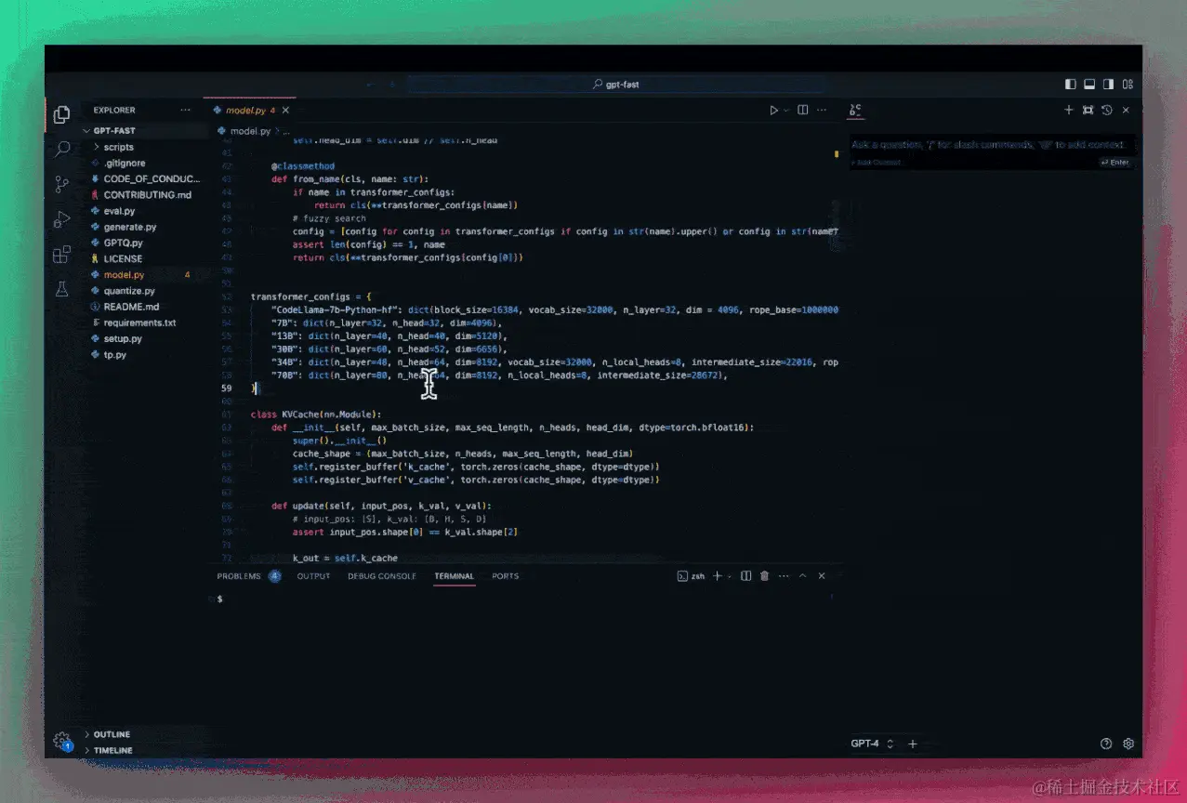Image resolution: width=1187 pixels, height=803 pixels.
Task: Open the Testing flask view
Action: [61, 289]
